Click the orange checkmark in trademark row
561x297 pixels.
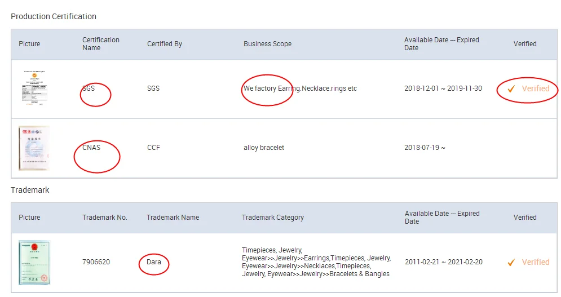coord(511,263)
